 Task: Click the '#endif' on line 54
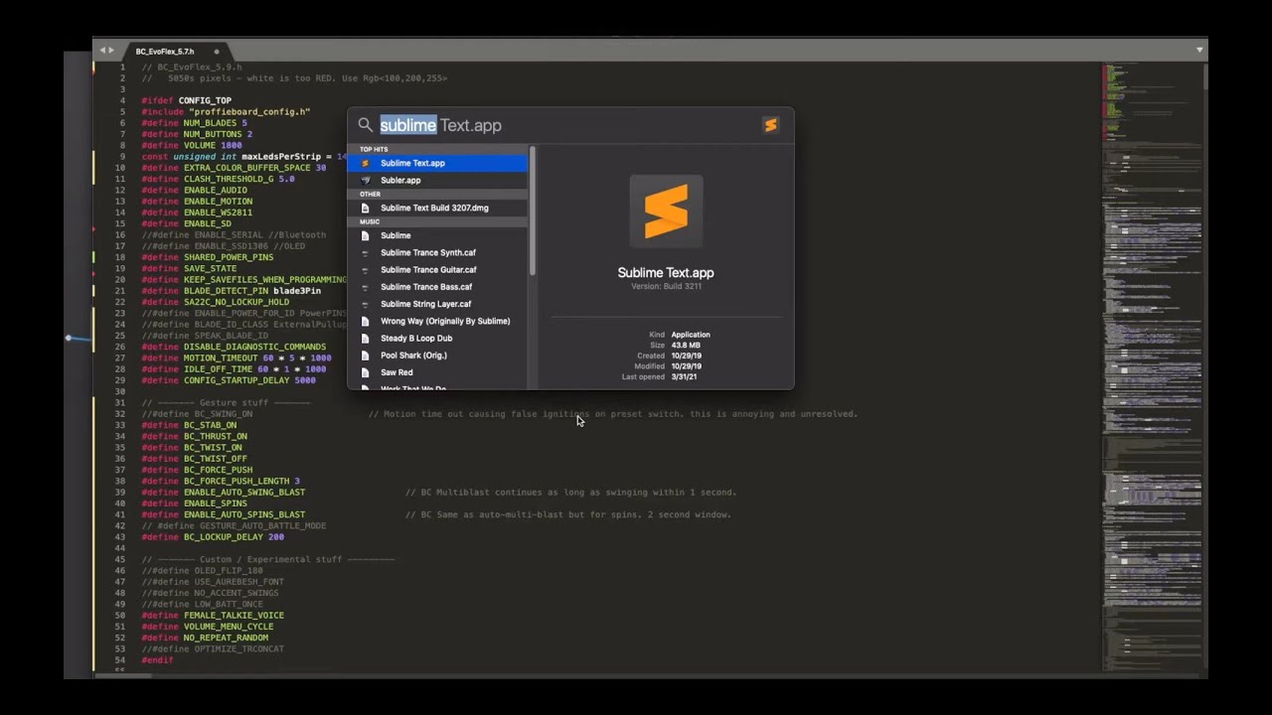click(157, 660)
